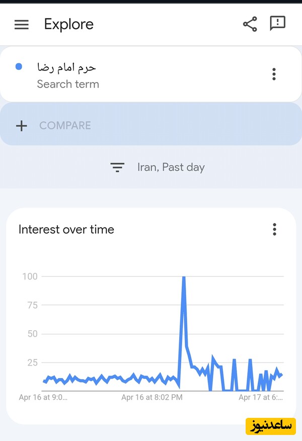
Task: Open the send feedback icon
Action: pos(277,23)
